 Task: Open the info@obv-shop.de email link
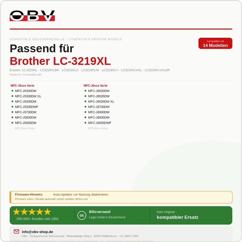coord(37,232)
